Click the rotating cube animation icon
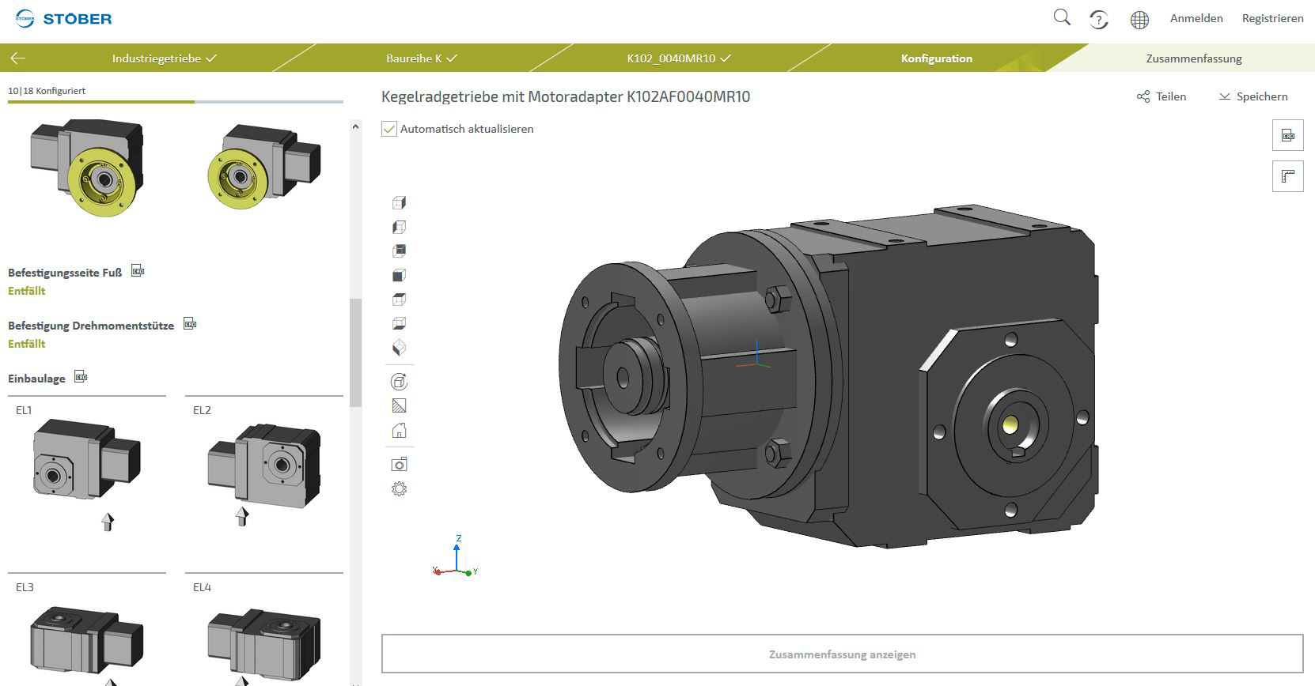Viewport: 1315px width, 686px height. [400, 382]
